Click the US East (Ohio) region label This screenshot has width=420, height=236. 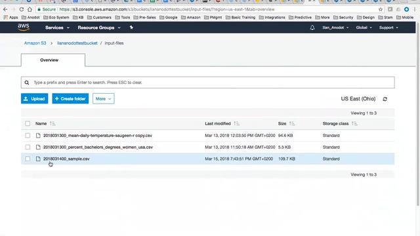pyautogui.click(x=358, y=99)
